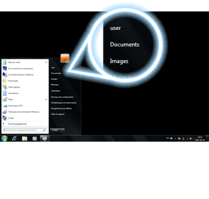Click the Windows Start orb
209x199 pixels.
[4, 138]
